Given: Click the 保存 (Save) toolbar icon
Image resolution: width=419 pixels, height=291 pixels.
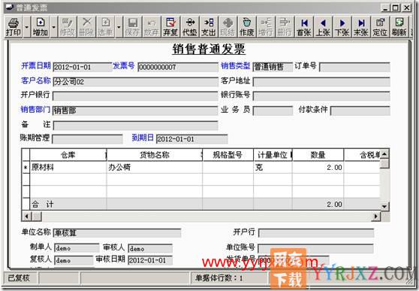Looking at the screenshot, I should [132, 27].
